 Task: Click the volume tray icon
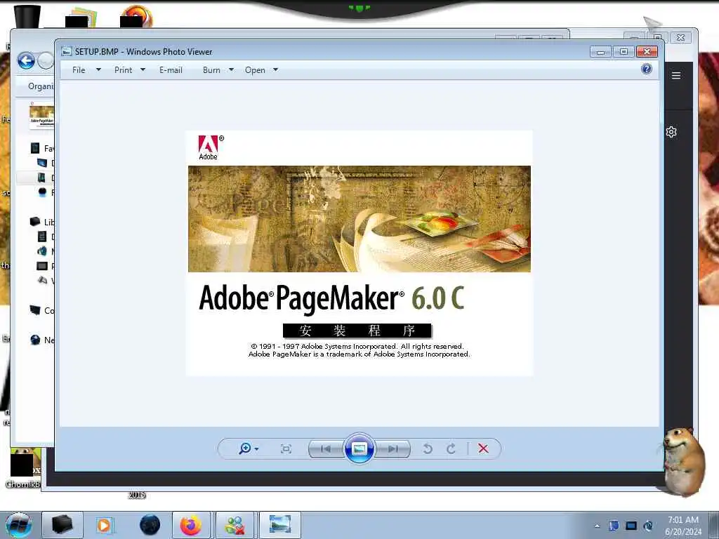[648, 526]
